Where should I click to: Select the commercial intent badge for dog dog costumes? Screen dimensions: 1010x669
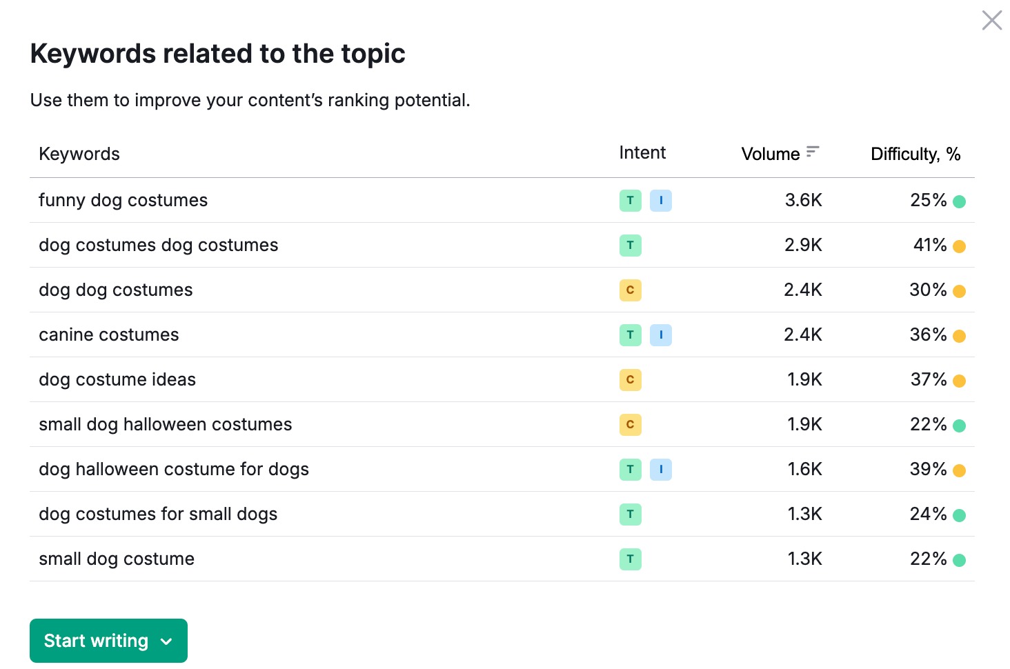pos(630,290)
